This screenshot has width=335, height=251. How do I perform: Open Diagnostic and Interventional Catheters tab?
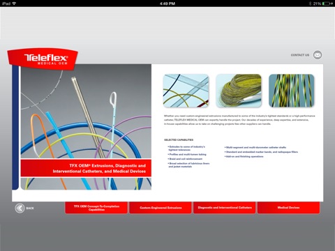coord(225,208)
